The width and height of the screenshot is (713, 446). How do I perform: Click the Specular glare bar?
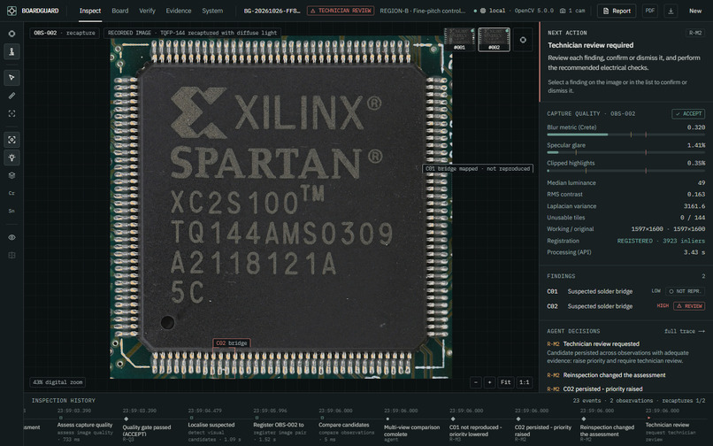click(x=625, y=152)
